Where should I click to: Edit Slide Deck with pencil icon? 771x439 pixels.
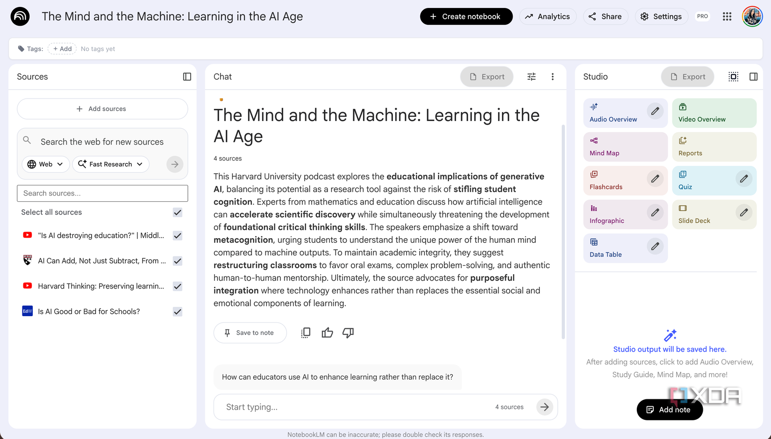point(743,212)
